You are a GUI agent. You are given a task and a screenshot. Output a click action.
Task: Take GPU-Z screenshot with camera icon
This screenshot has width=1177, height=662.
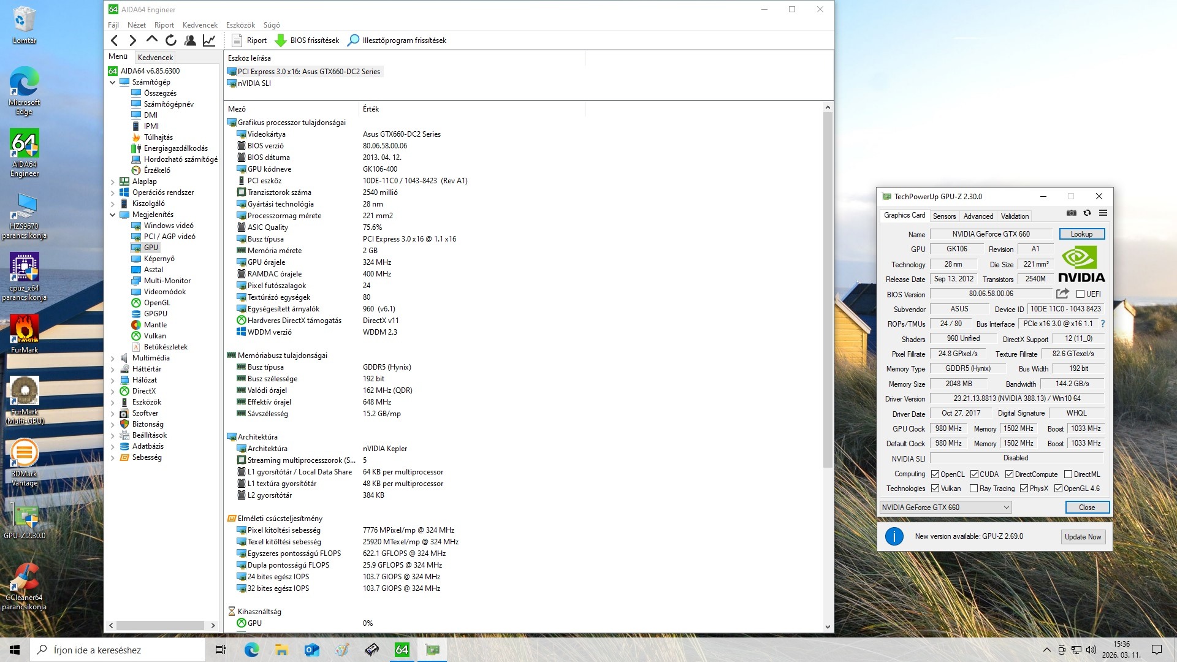(x=1071, y=213)
